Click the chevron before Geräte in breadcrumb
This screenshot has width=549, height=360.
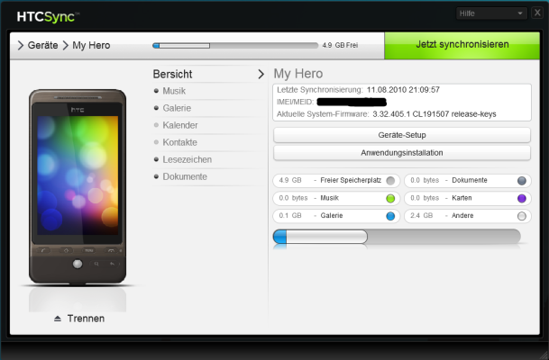[x=21, y=45]
